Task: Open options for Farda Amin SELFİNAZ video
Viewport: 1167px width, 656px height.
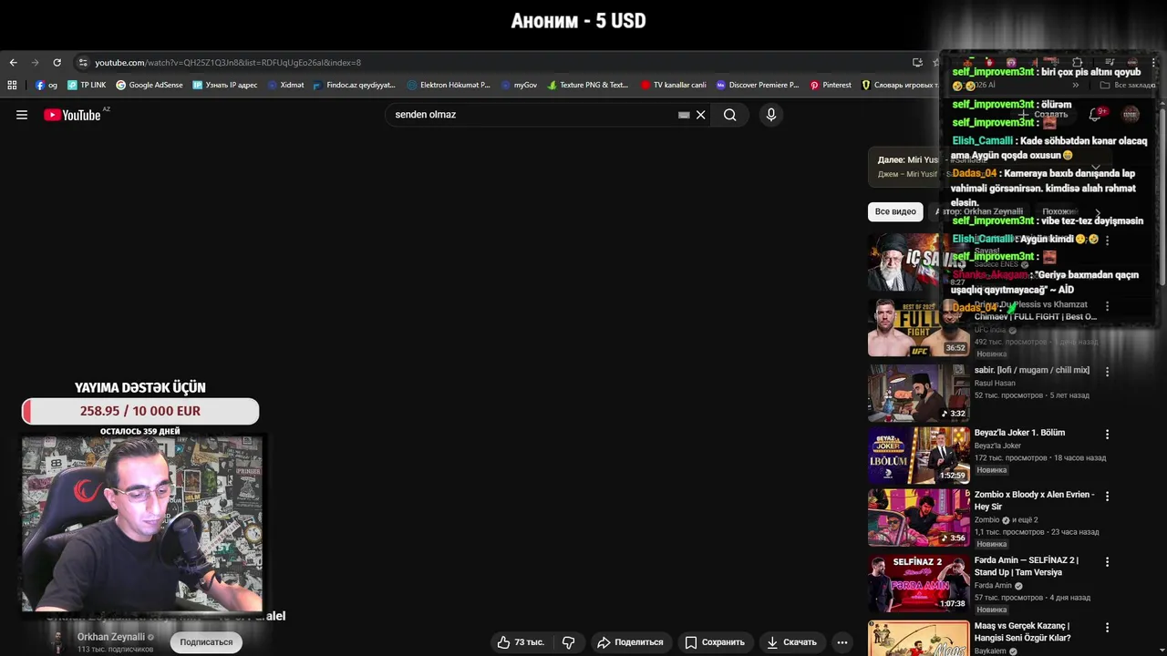Action: coord(1107,562)
